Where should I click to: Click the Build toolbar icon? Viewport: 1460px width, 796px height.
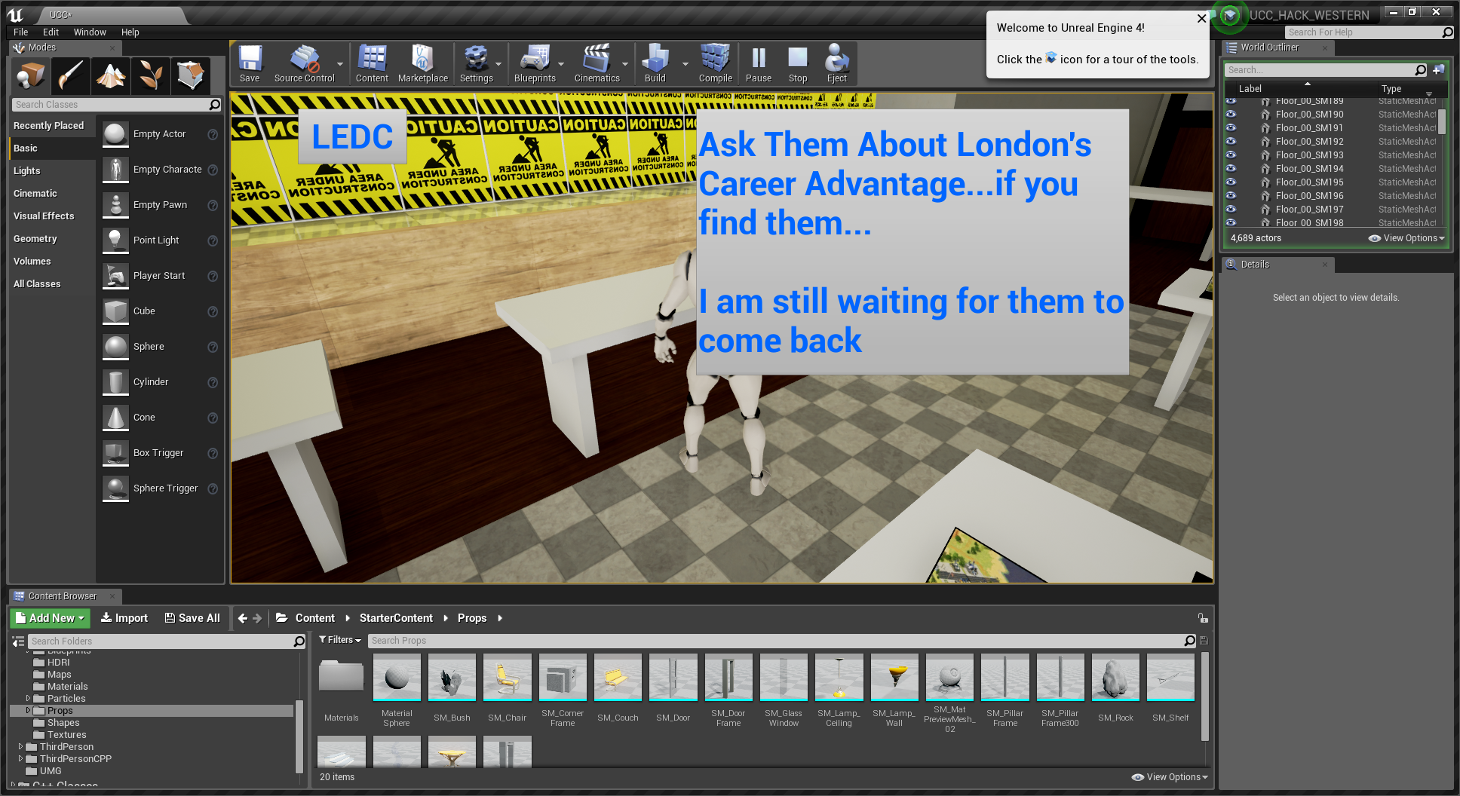[655, 64]
